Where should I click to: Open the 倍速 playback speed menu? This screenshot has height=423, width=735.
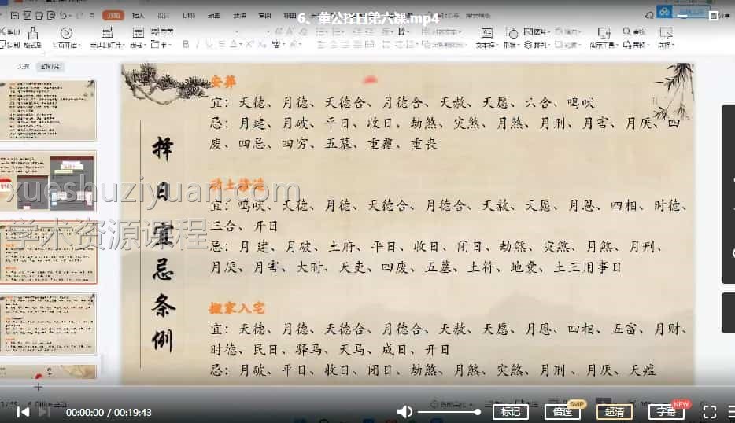point(562,411)
